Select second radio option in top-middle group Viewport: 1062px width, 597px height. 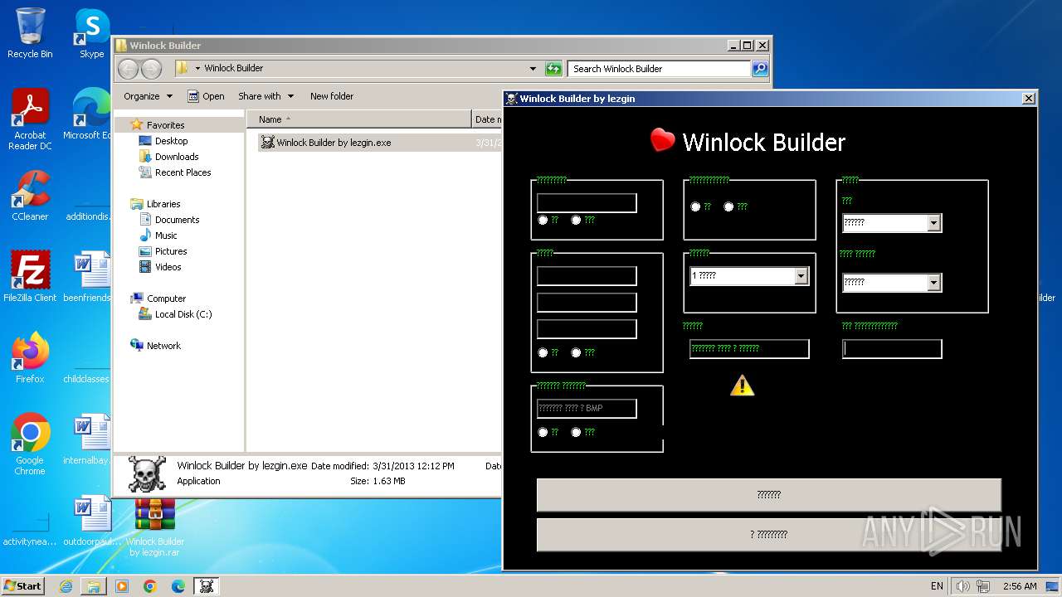point(728,206)
